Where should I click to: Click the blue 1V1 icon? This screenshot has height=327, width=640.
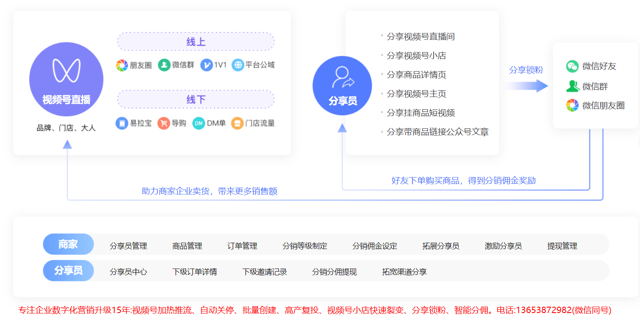pyautogui.click(x=206, y=65)
